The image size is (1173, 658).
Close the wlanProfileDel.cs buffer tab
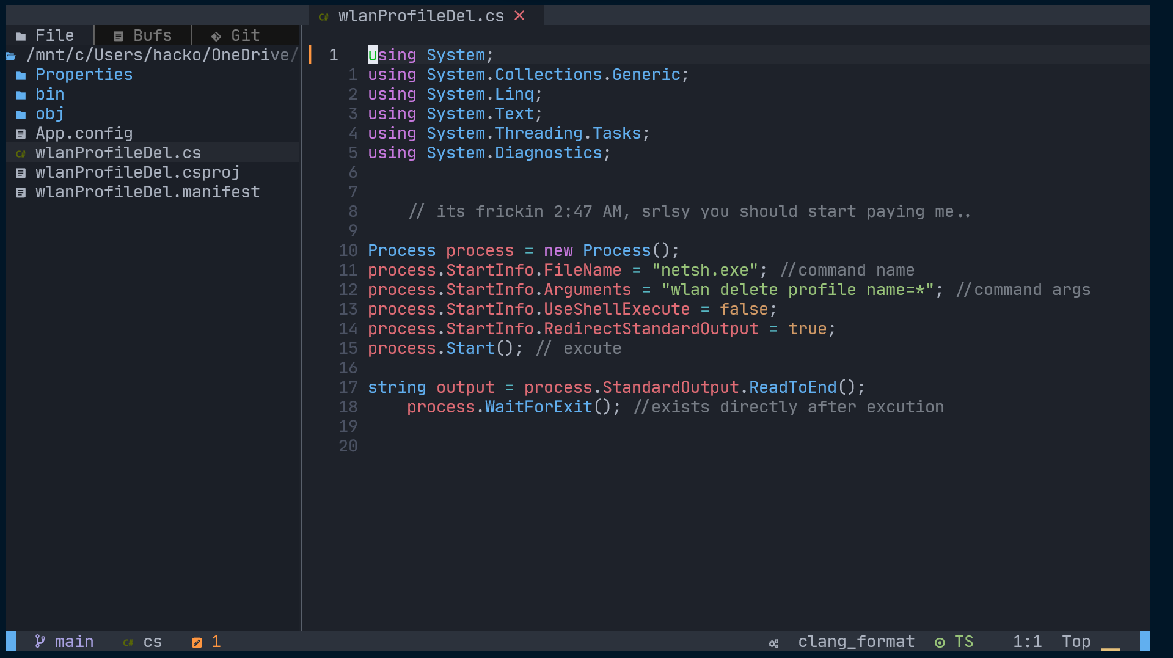pyautogui.click(x=519, y=16)
